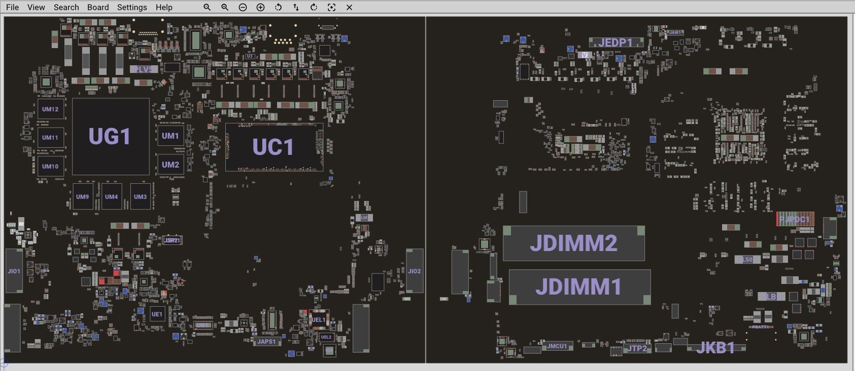Open the File menu
855x371 pixels.
(x=12, y=7)
